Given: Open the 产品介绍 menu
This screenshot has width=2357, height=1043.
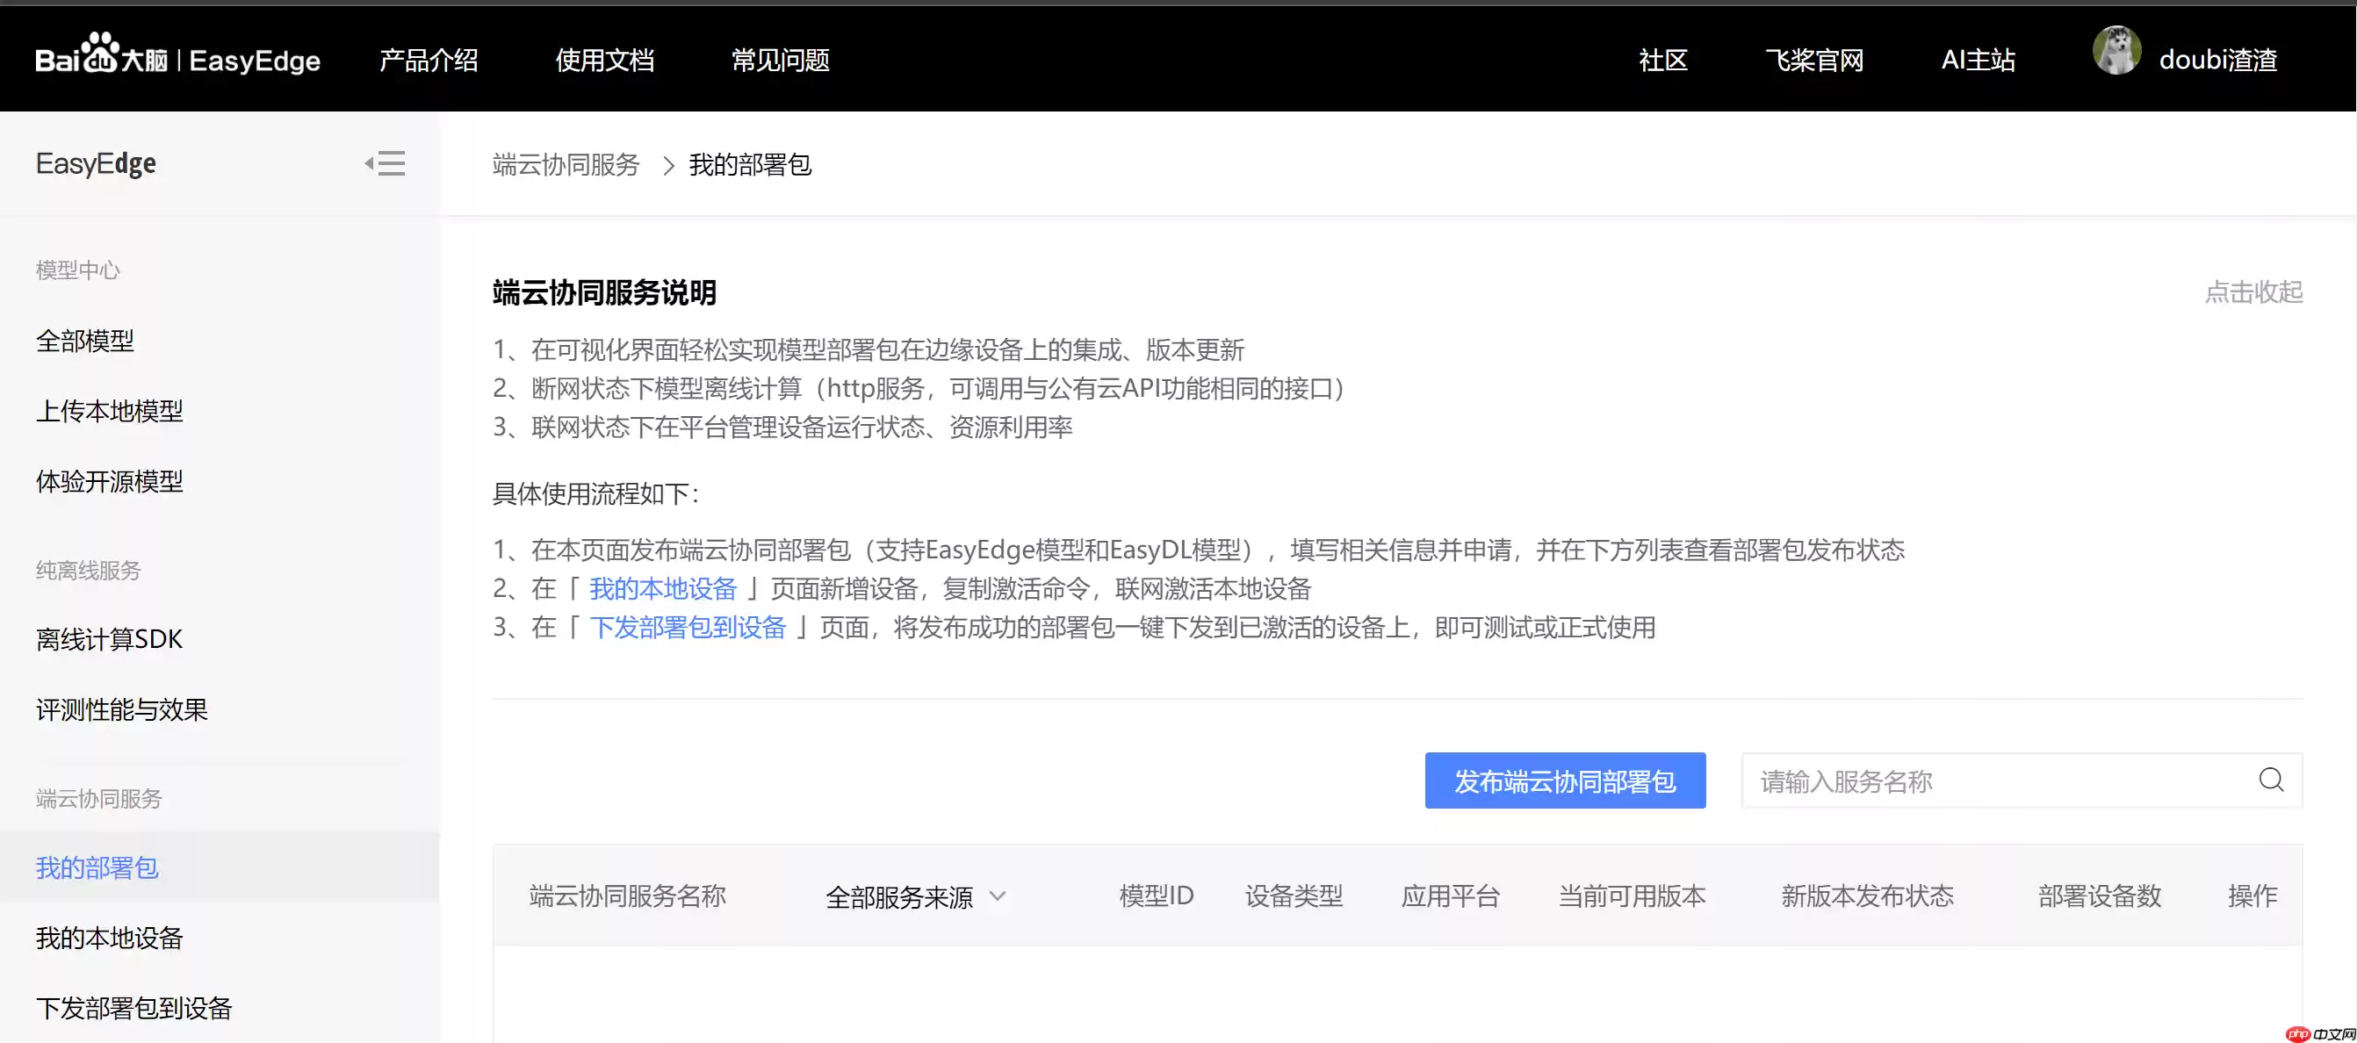Looking at the screenshot, I should [429, 60].
